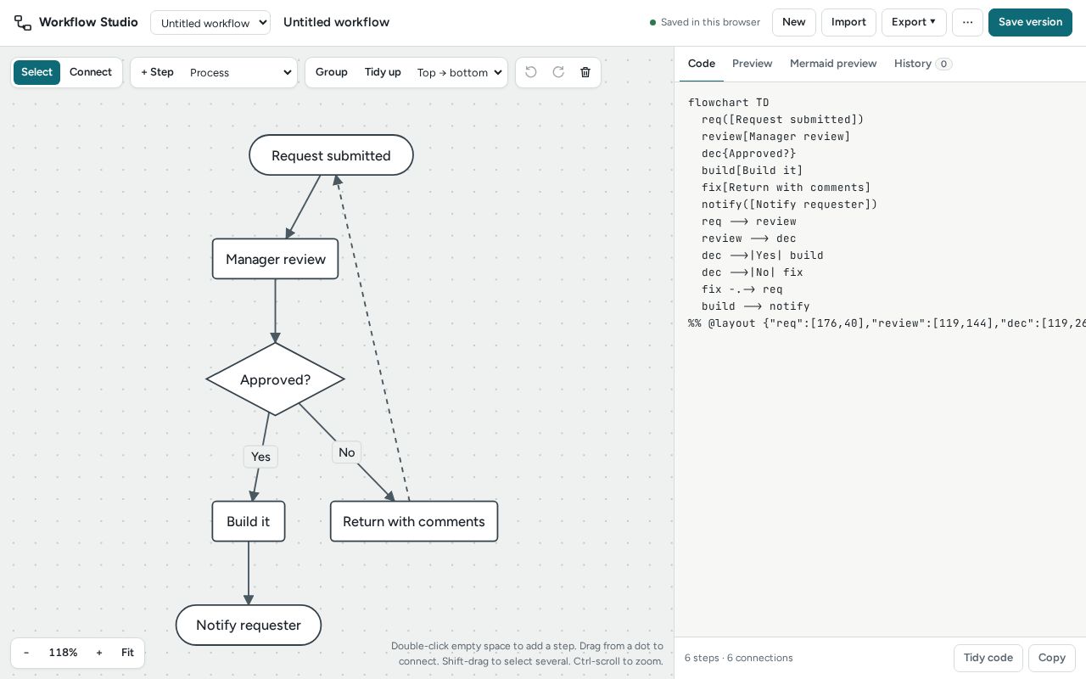Delete selection with trash icon
The image size is (1086, 679).
pos(585,72)
